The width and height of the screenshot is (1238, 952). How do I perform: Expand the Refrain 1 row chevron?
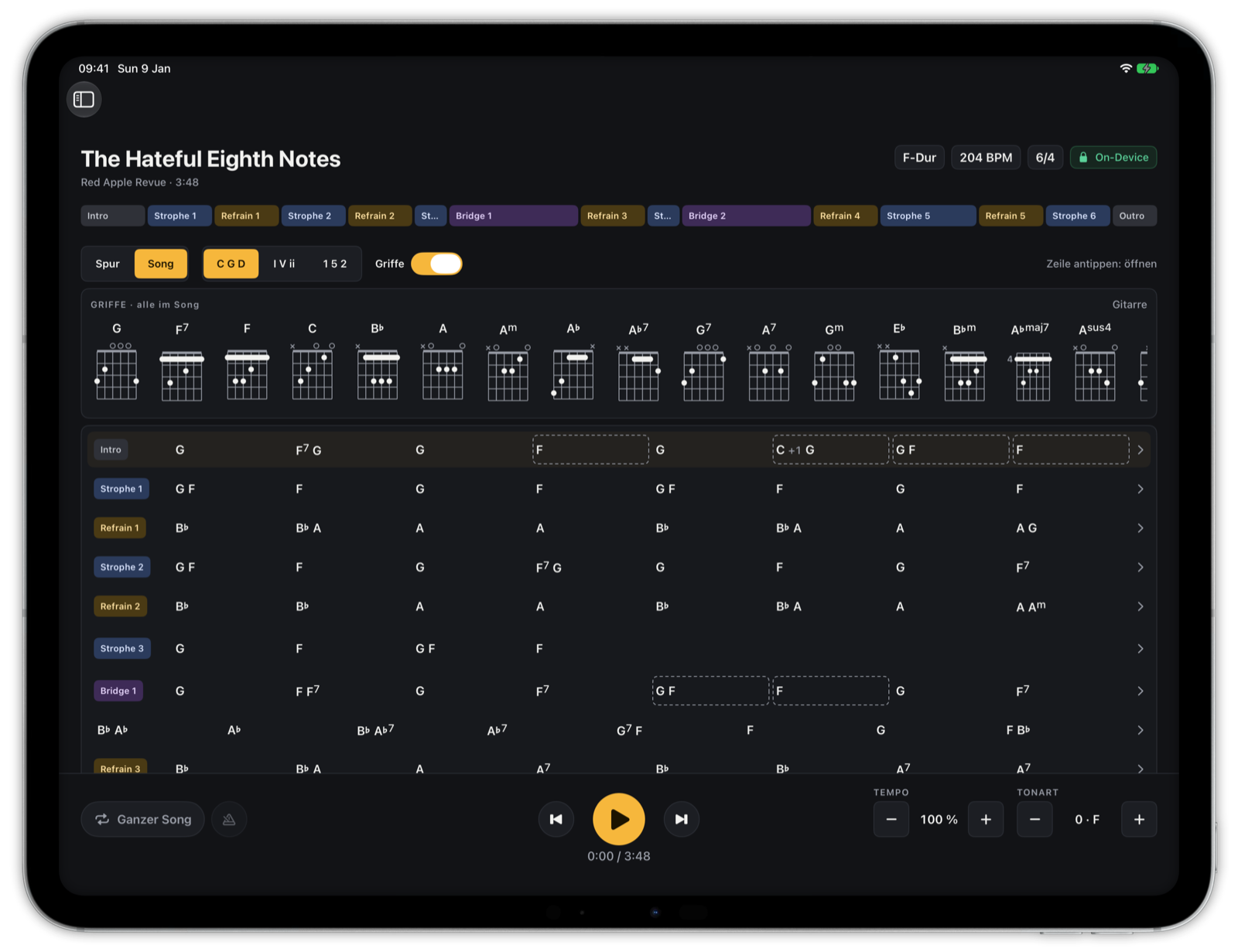pyautogui.click(x=1140, y=528)
